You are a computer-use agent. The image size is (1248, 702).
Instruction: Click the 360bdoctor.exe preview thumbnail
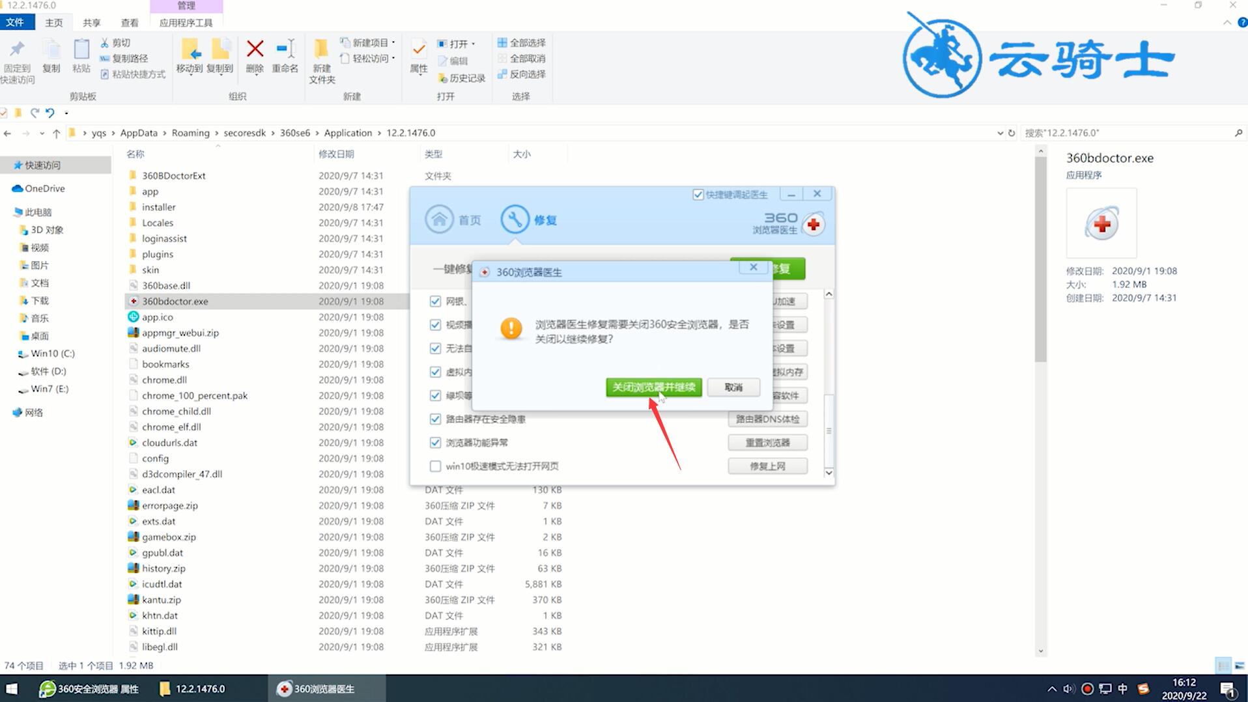1101,223
